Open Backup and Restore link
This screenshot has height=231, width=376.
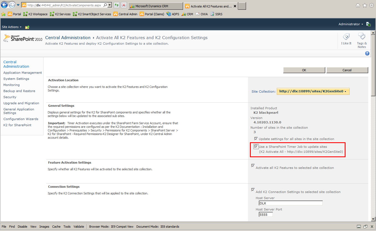click(19, 91)
